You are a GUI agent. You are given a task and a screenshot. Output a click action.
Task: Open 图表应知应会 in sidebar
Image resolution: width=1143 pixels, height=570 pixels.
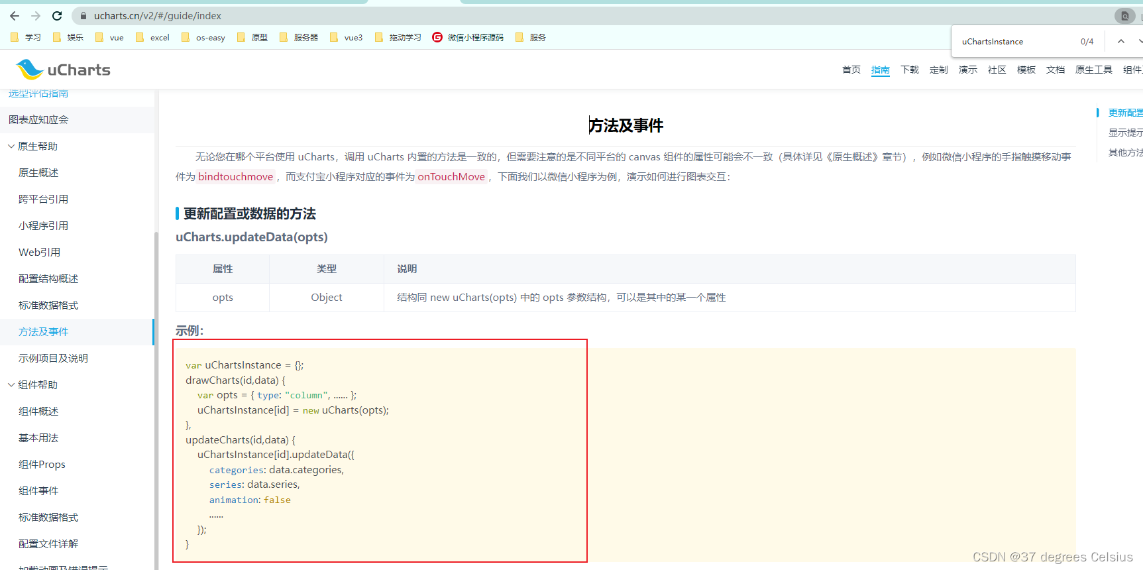pyautogui.click(x=38, y=119)
